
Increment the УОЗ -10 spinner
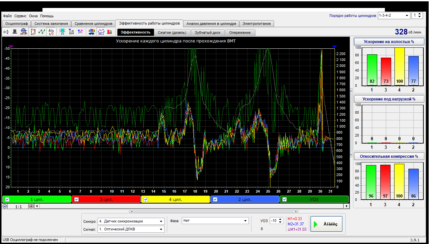point(280,219)
